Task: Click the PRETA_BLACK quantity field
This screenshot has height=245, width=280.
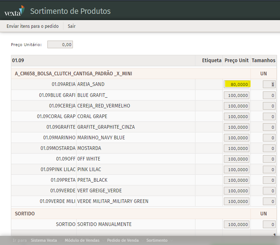Action: (x=269, y=180)
